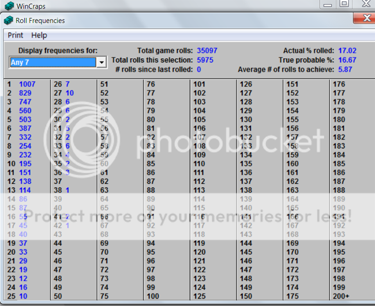This screenshot has width=375, height=306.
Task: Click the 200+ cell in last column
Action: [x=340, y=296]
